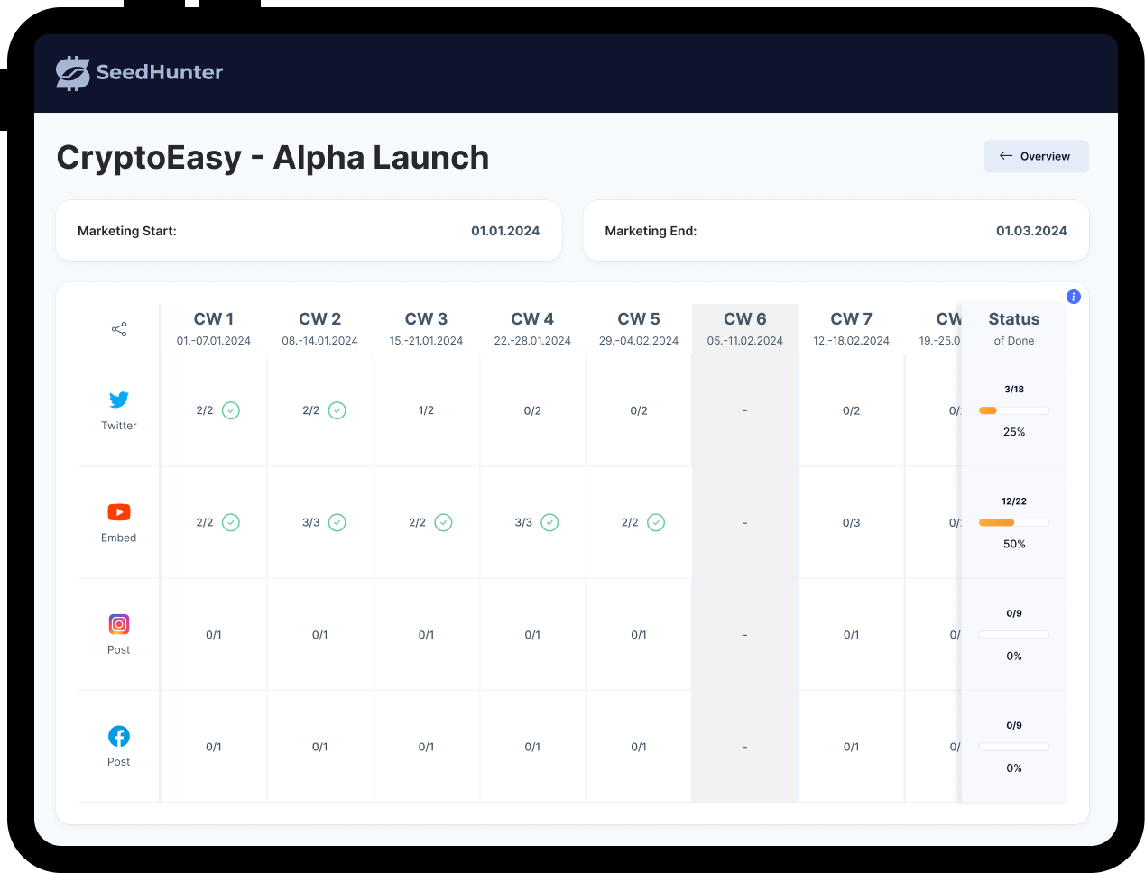Click Embed CW 7 cell showing 0/3
Viewport: 1145px width, 873px height.
tap(851, 522)
